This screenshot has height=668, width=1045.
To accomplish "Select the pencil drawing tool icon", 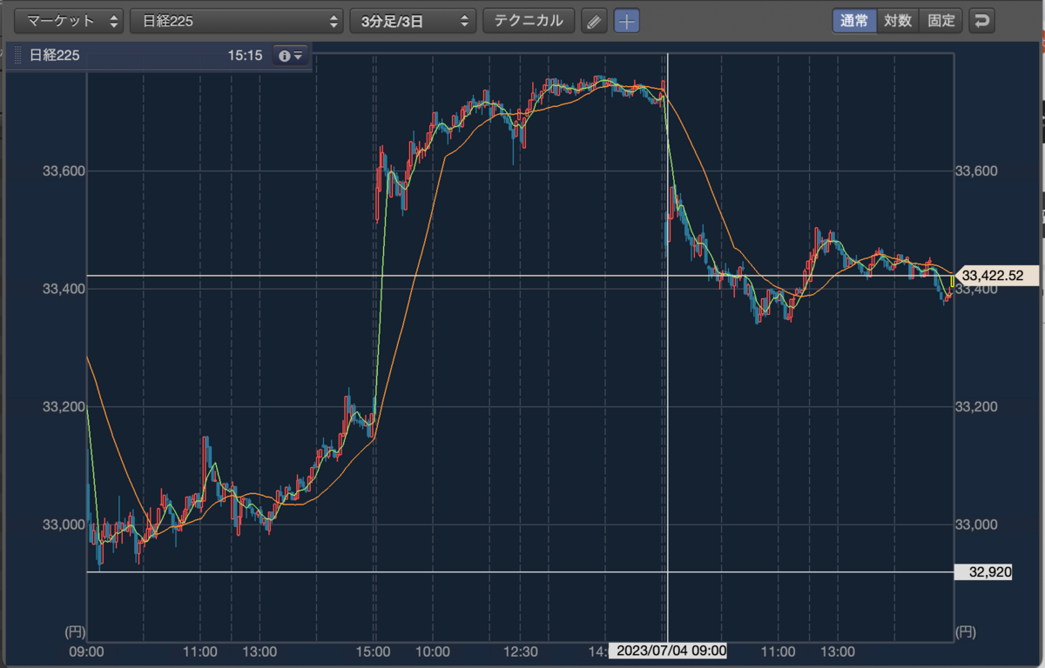I will [x=594, y=21].
